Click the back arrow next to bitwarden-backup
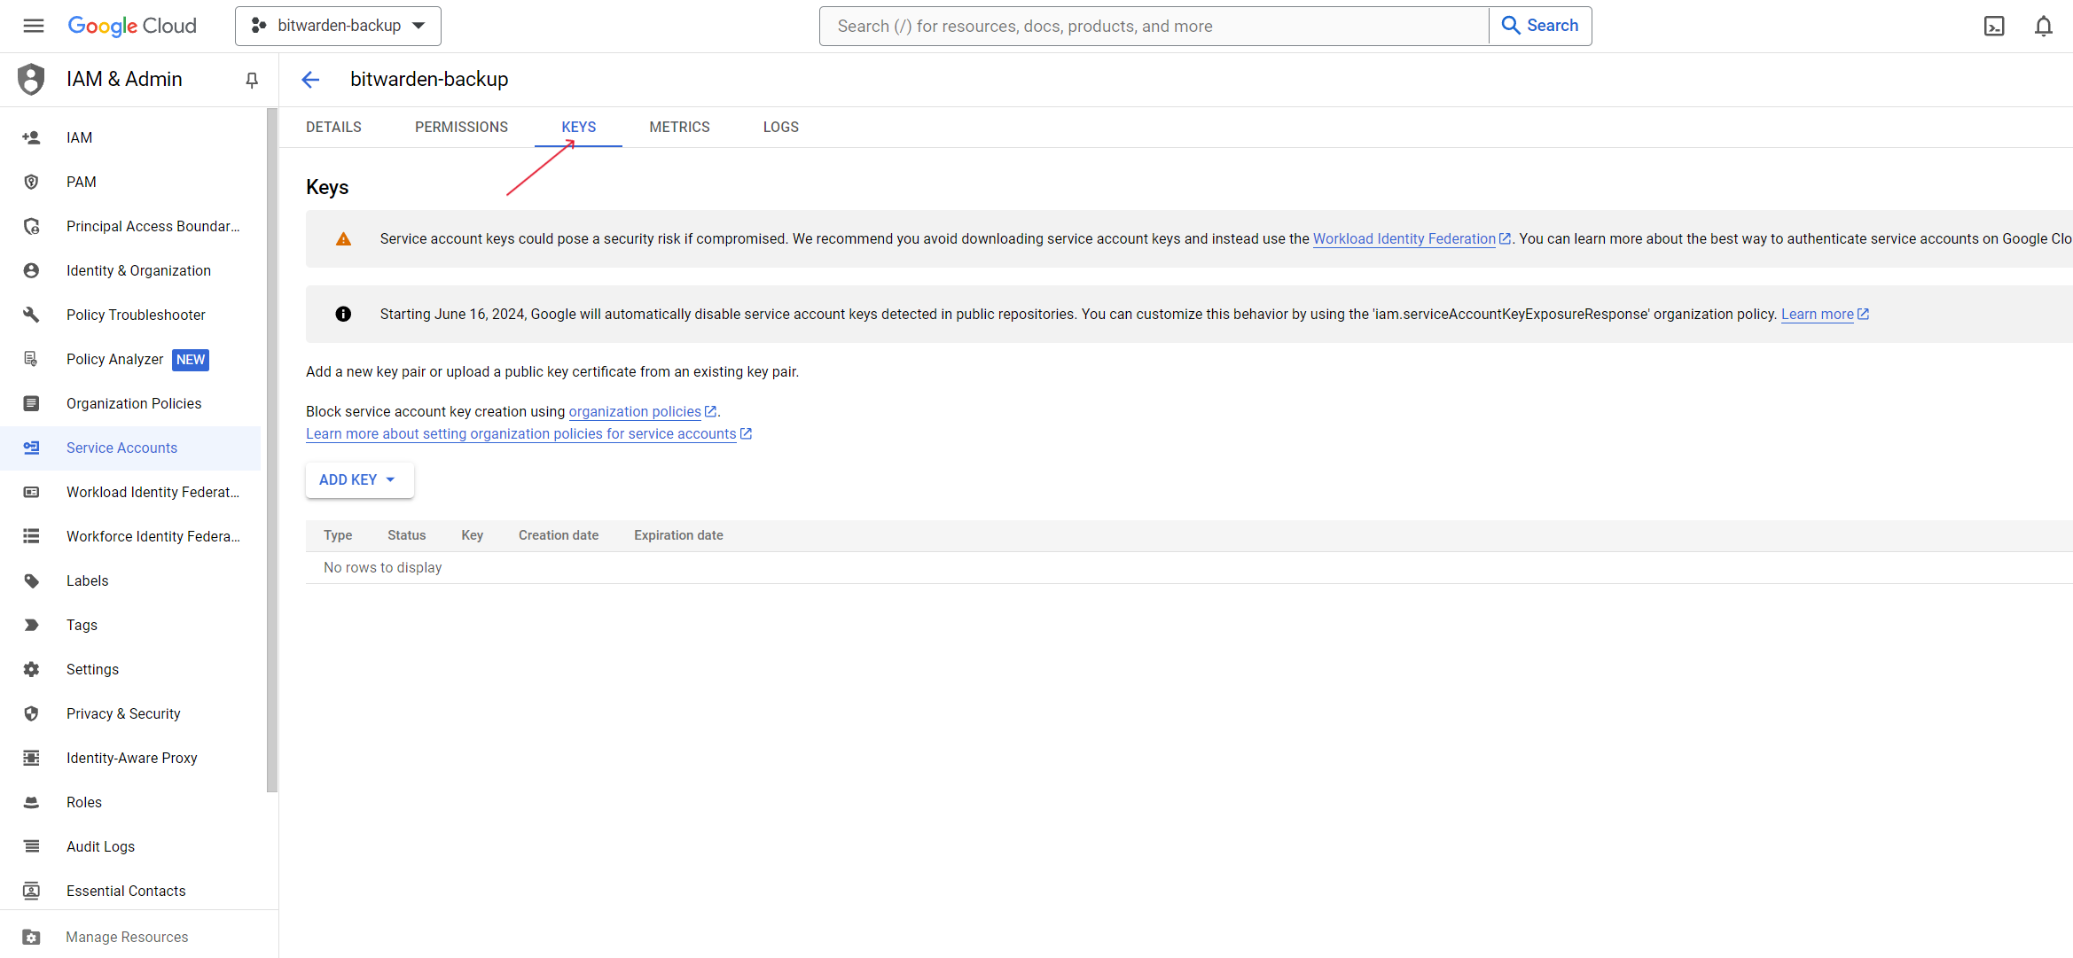Viewport: 2073px width, 958px height. tap(310, 80)
